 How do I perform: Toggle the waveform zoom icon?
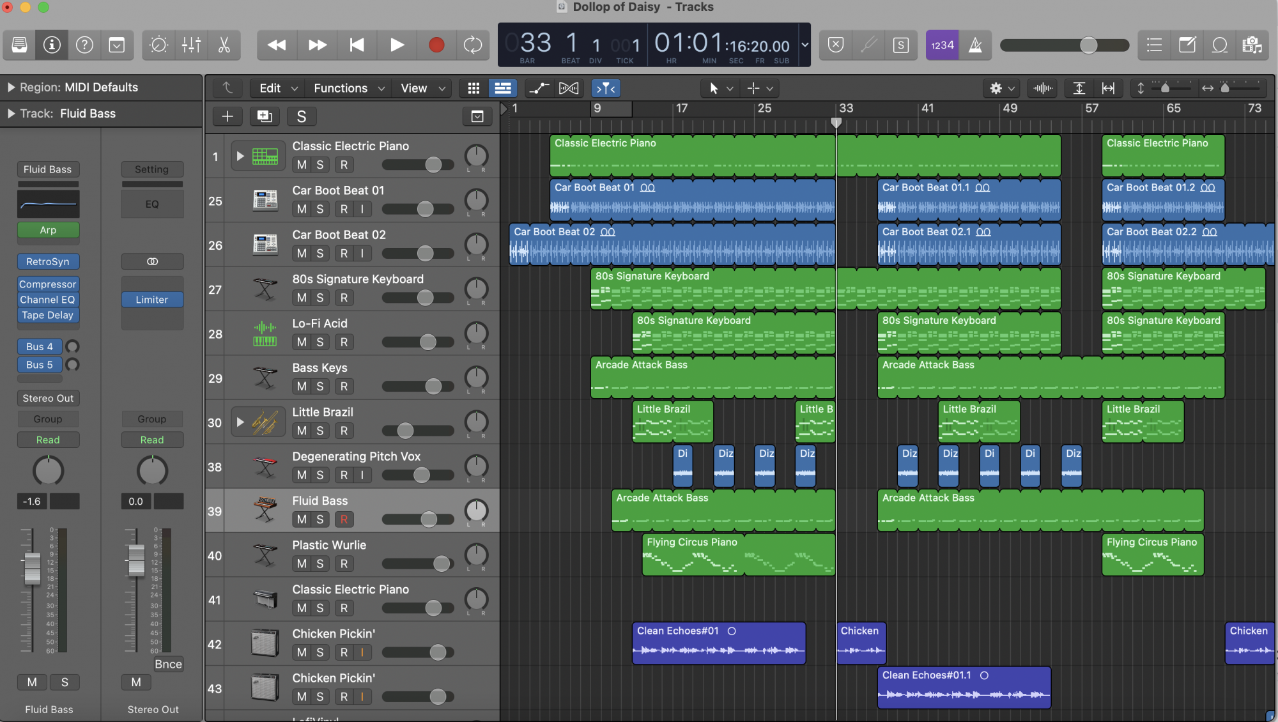click(1043, 88)
